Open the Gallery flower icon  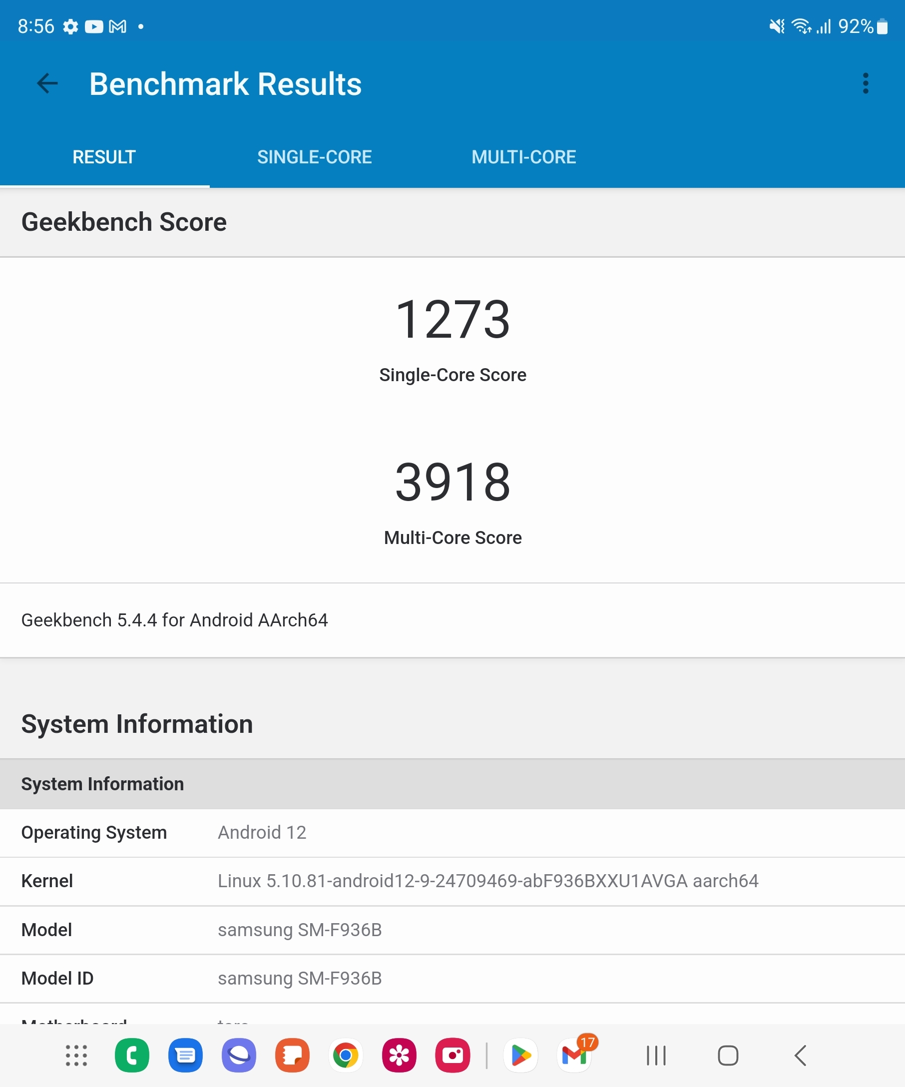399,1056
